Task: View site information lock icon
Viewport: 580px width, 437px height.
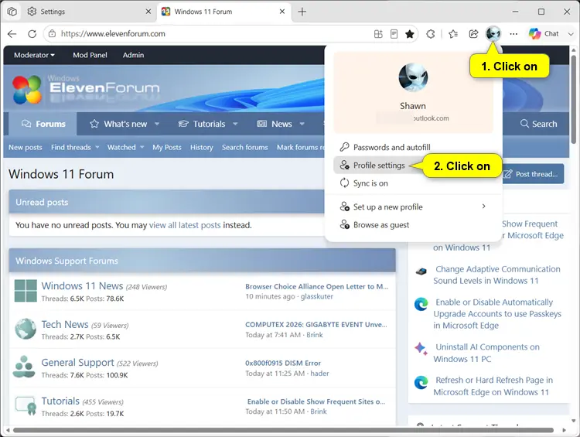Action: (52, 34)
